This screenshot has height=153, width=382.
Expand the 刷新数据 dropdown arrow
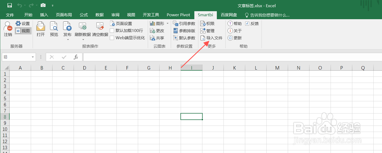[x=83, y=40]
